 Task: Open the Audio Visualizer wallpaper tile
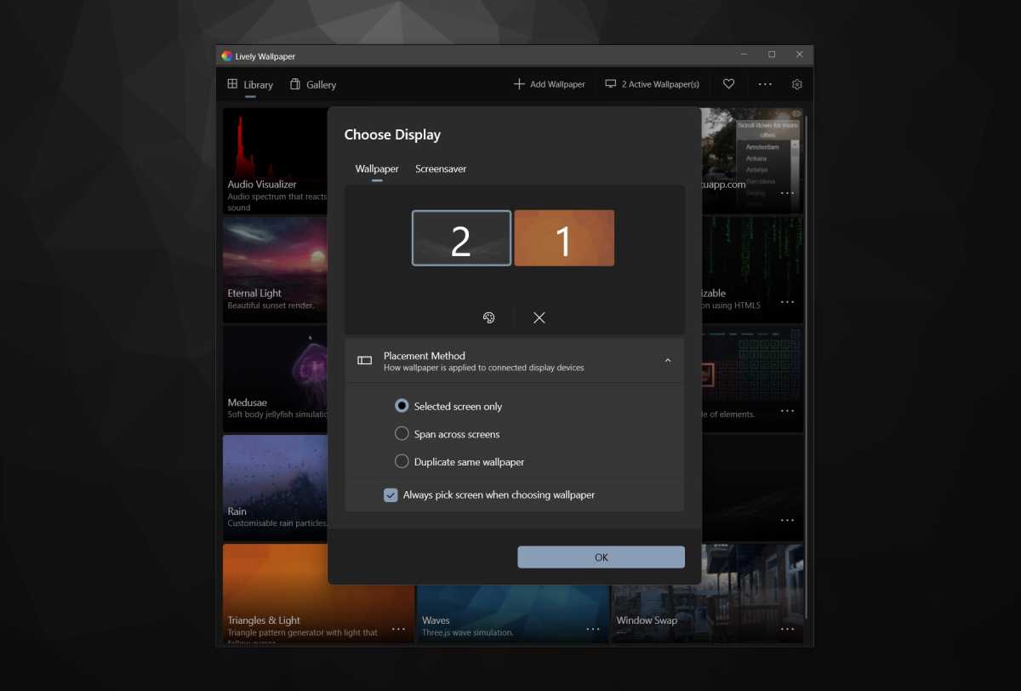click(x=275, y=161)
